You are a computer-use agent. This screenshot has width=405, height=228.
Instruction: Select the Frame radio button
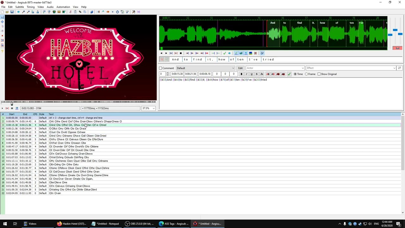click(x=307, y=74)
